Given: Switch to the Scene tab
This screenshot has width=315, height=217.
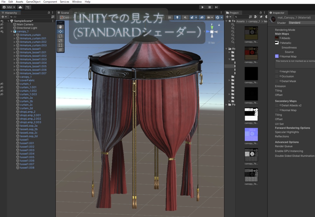Looking at the screenshot, I should pos(63,13).
